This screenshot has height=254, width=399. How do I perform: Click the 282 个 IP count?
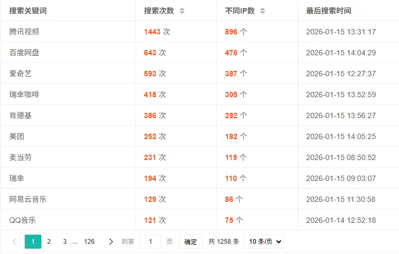pos(236,115)
